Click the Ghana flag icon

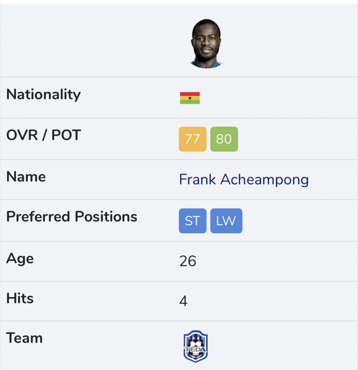click(x=190, y=98)
